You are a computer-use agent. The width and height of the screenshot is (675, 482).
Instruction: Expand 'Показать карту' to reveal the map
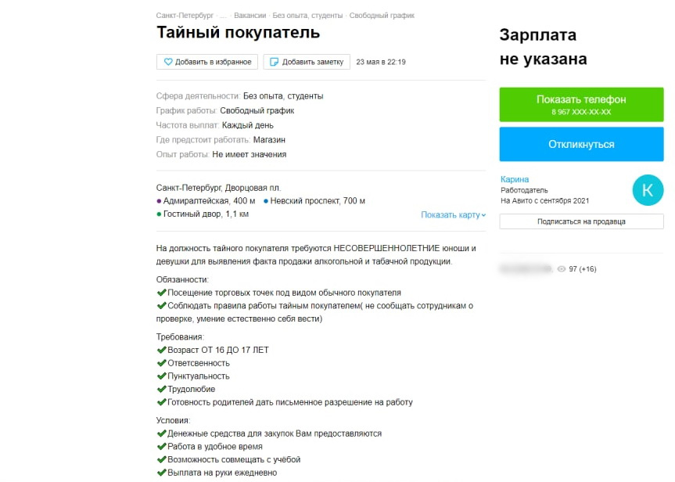[x=450, y=215]
